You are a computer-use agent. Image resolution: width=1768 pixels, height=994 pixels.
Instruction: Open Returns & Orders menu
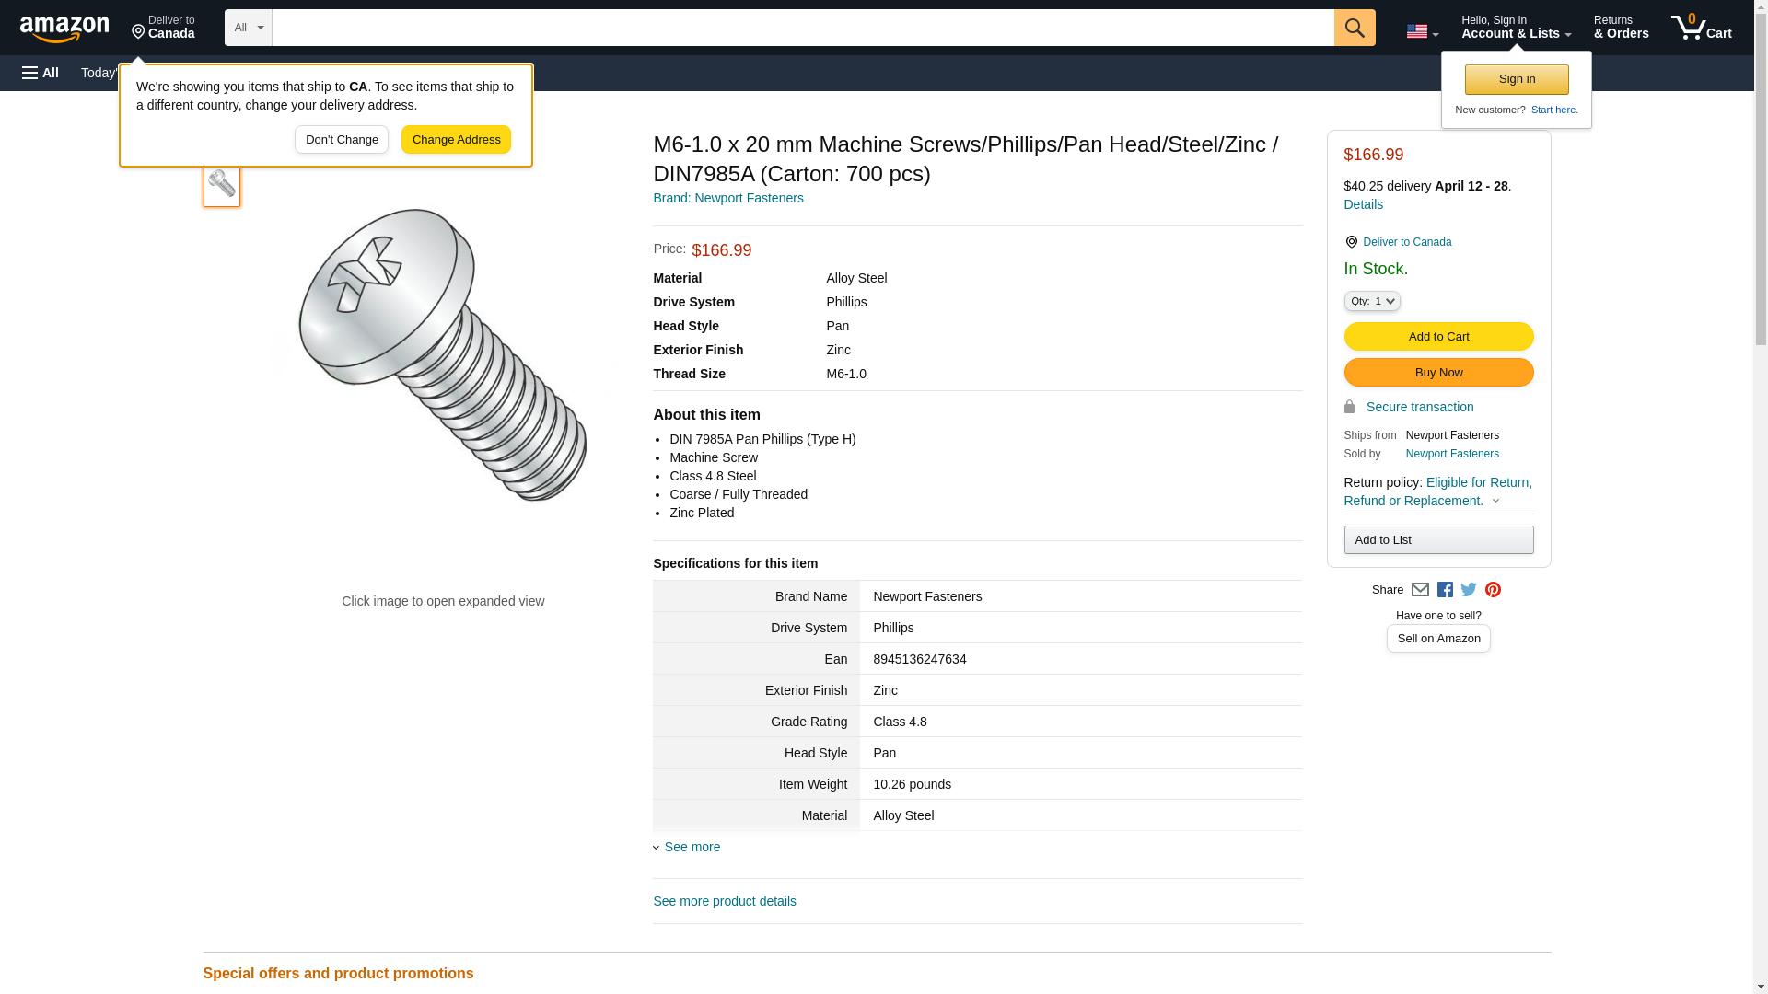(1621, 28)
